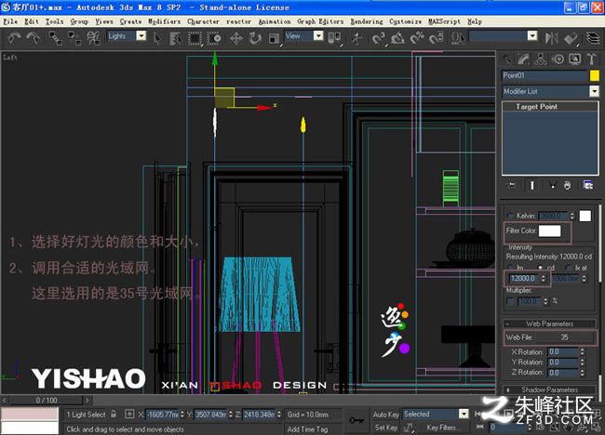Open the Graph Editors menu
The image size is (605, 435).
tap(320, 21)
